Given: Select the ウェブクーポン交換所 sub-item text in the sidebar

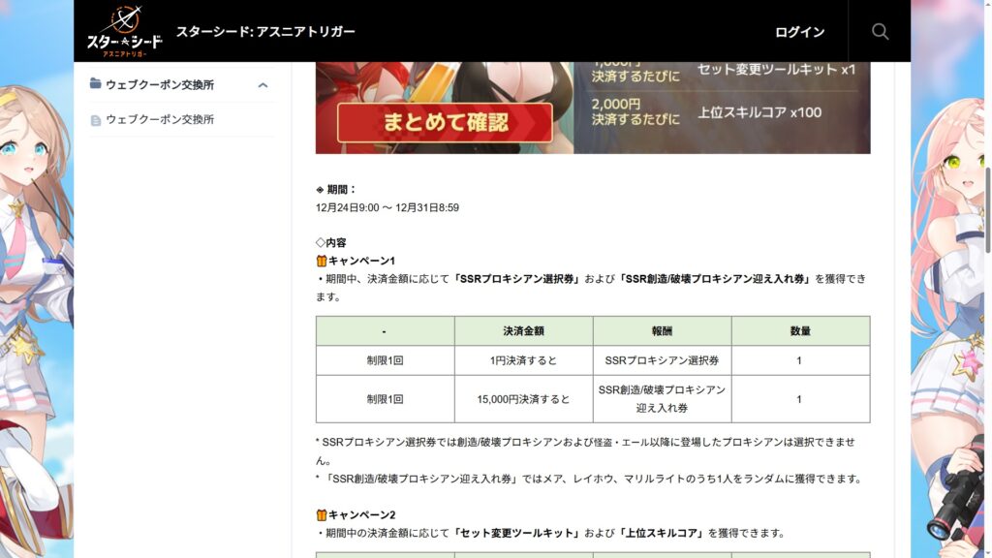Looking at the screenshot, I should click(x=160, y=120).
